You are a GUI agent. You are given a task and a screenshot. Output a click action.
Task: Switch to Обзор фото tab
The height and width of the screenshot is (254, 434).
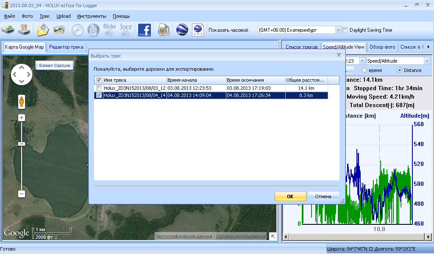(382, 47)
